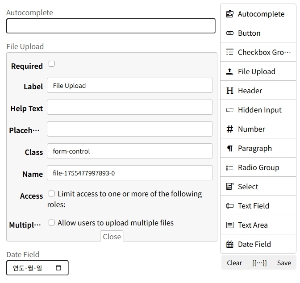Click the Number hash icon
This screenshot has width=300, height=283.
[229, 129]
